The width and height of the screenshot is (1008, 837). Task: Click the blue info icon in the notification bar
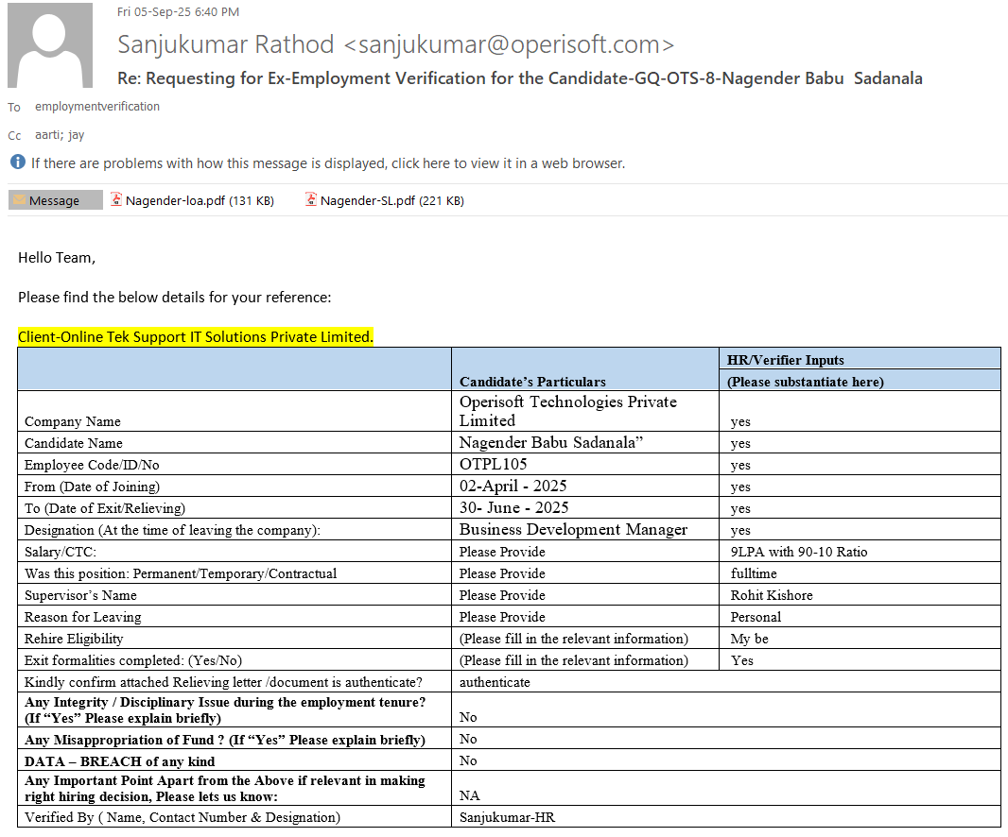(18, 162)
